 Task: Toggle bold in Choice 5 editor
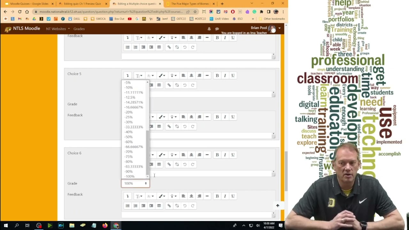click(x=217, y=75)
